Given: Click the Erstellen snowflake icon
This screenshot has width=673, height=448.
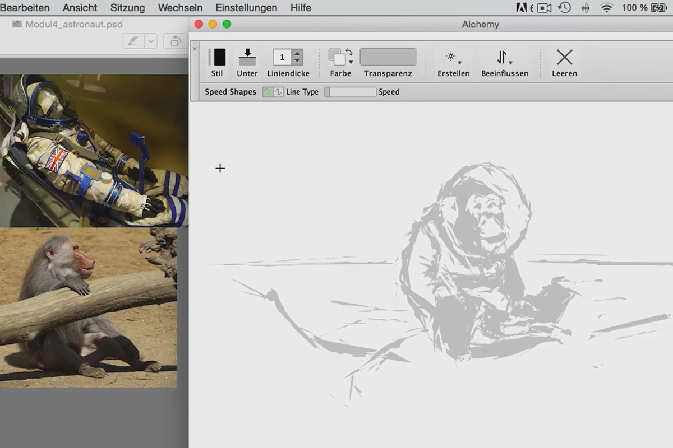Looking at the screenshot, I should (x=450, y=56).
